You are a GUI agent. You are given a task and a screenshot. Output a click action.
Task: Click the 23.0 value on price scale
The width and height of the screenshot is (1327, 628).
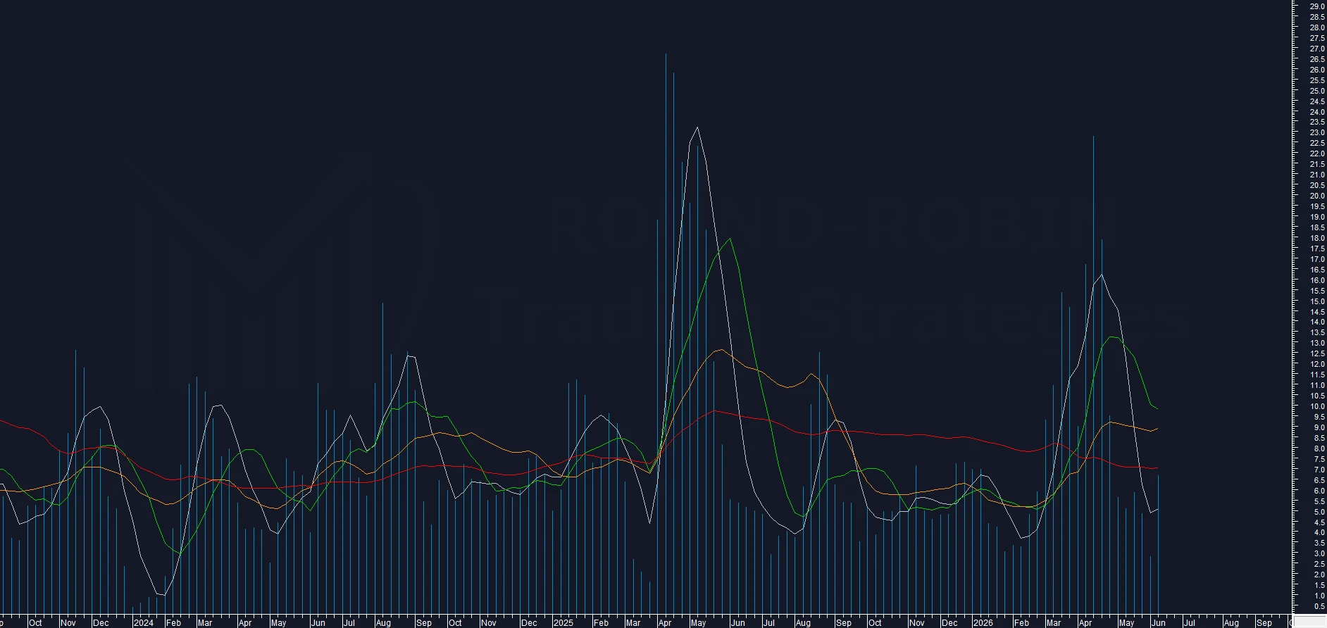1317,132
